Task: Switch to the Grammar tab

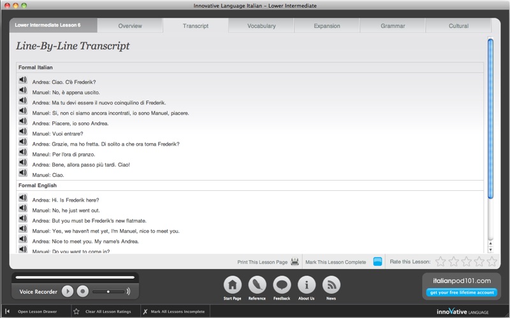Action: click(x=393, y=26)
